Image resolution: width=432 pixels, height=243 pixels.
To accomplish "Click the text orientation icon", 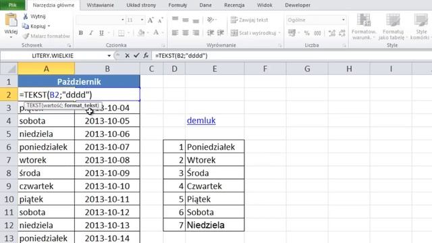I will coord(211,20).
